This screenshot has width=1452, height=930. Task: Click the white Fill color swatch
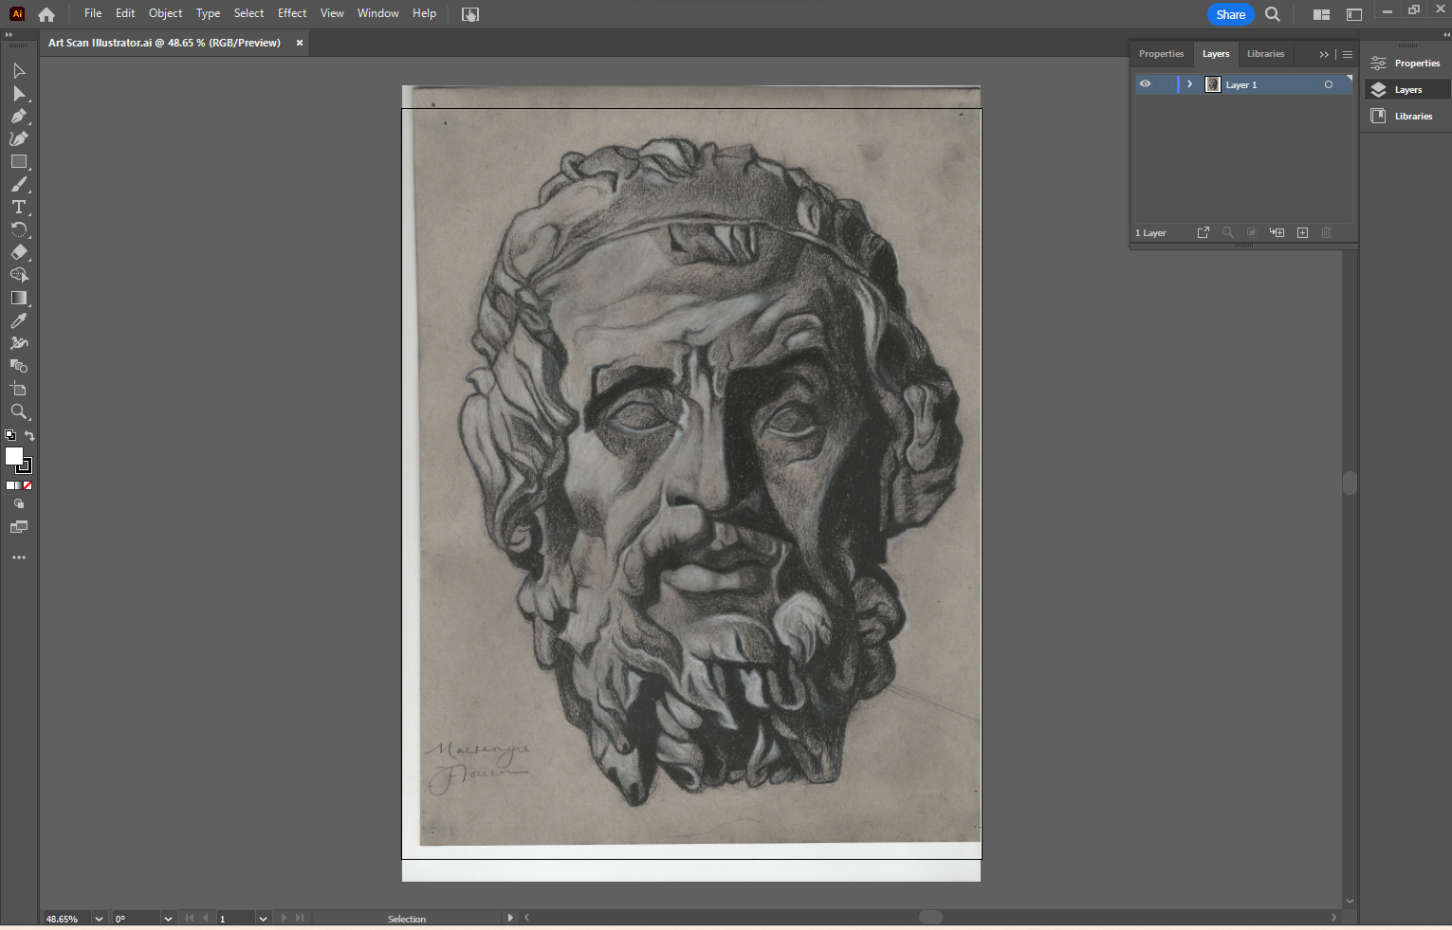click(x=14, y=456)
